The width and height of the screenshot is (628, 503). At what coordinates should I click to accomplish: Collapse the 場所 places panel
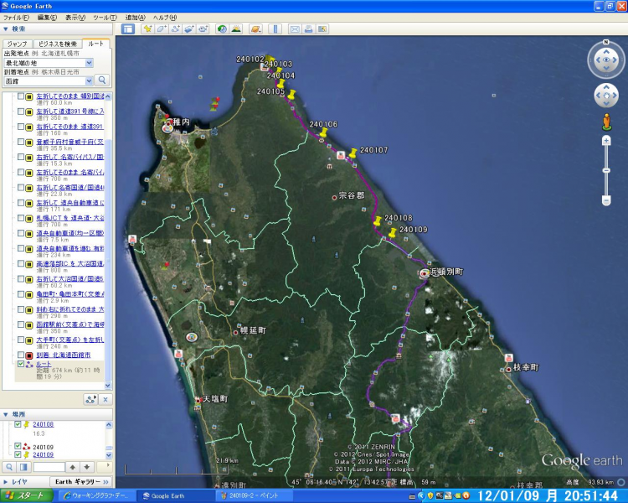[6, 414]
